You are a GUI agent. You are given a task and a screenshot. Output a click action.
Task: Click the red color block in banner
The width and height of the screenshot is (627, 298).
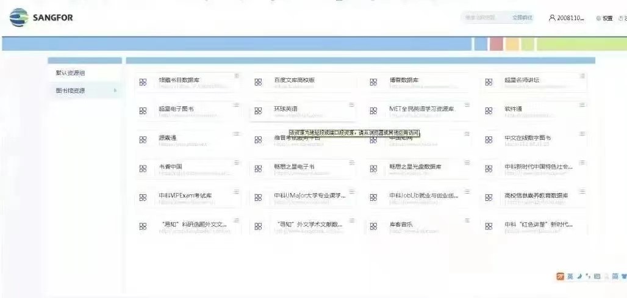click(x=496, y=44)
